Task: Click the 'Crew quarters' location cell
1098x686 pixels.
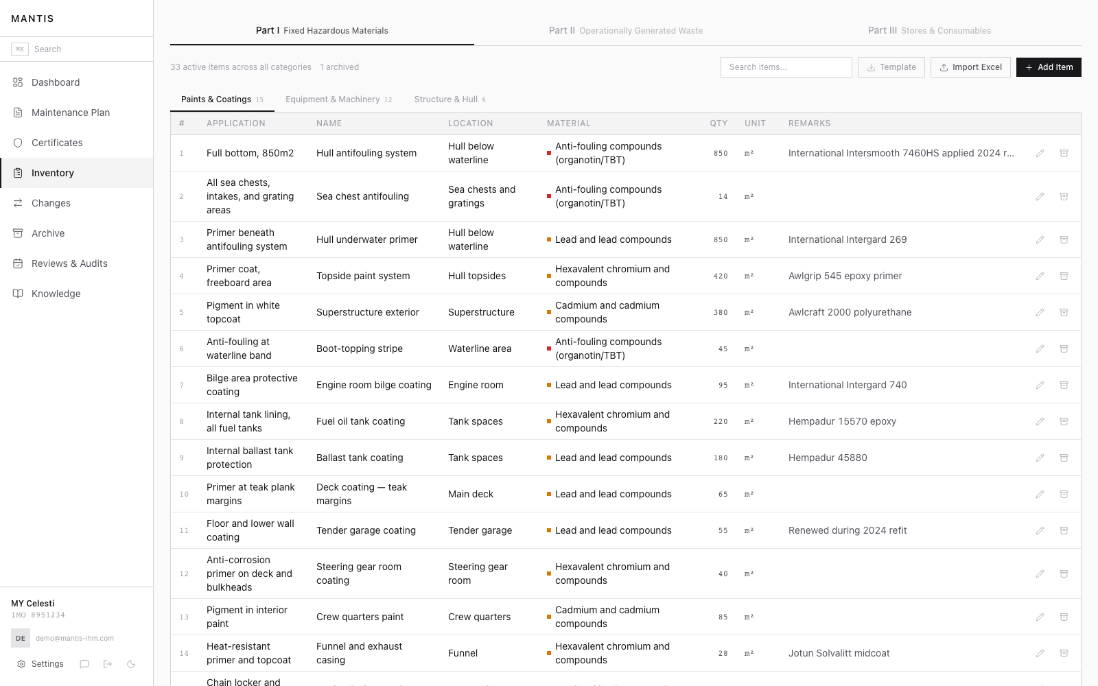Action: click(x=480, y=617)
